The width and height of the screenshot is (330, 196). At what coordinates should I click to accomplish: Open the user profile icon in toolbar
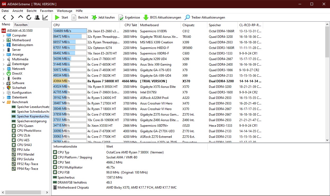pyautogui.click(x=37, y=17)
